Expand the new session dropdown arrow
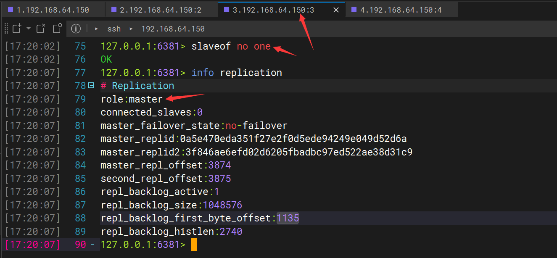Image resolution: width=557 pixels, height=258 pixels. 29,29
